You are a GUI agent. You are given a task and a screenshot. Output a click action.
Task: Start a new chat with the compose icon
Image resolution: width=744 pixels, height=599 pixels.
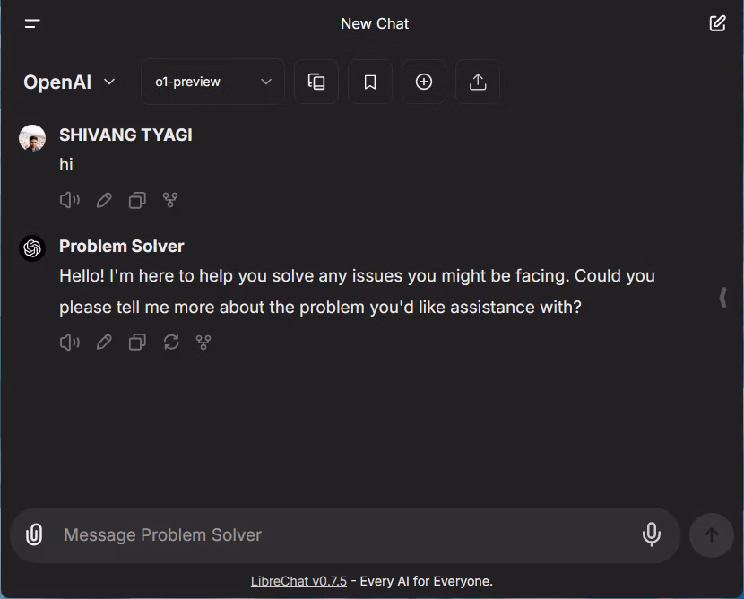click(x=717, y=23)
